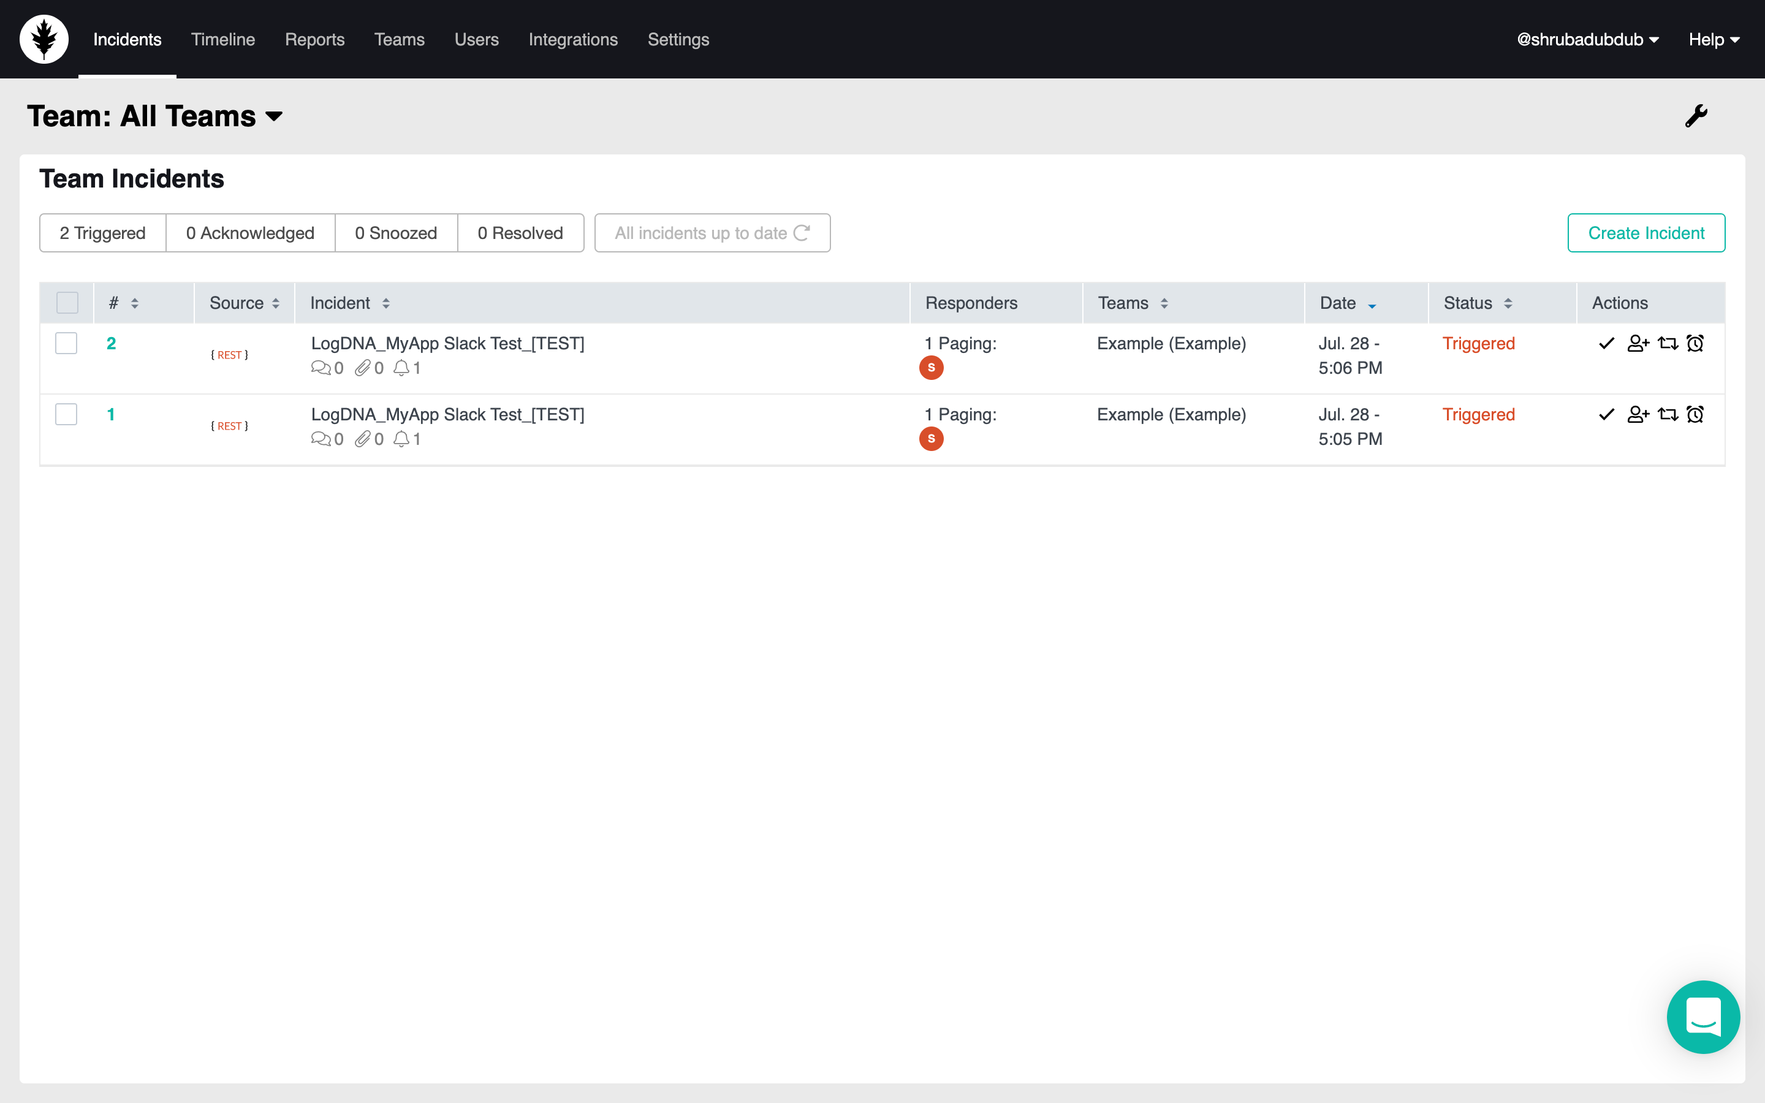
Task: Click the leaf logo home icon
Action: (x=45, y=39)
